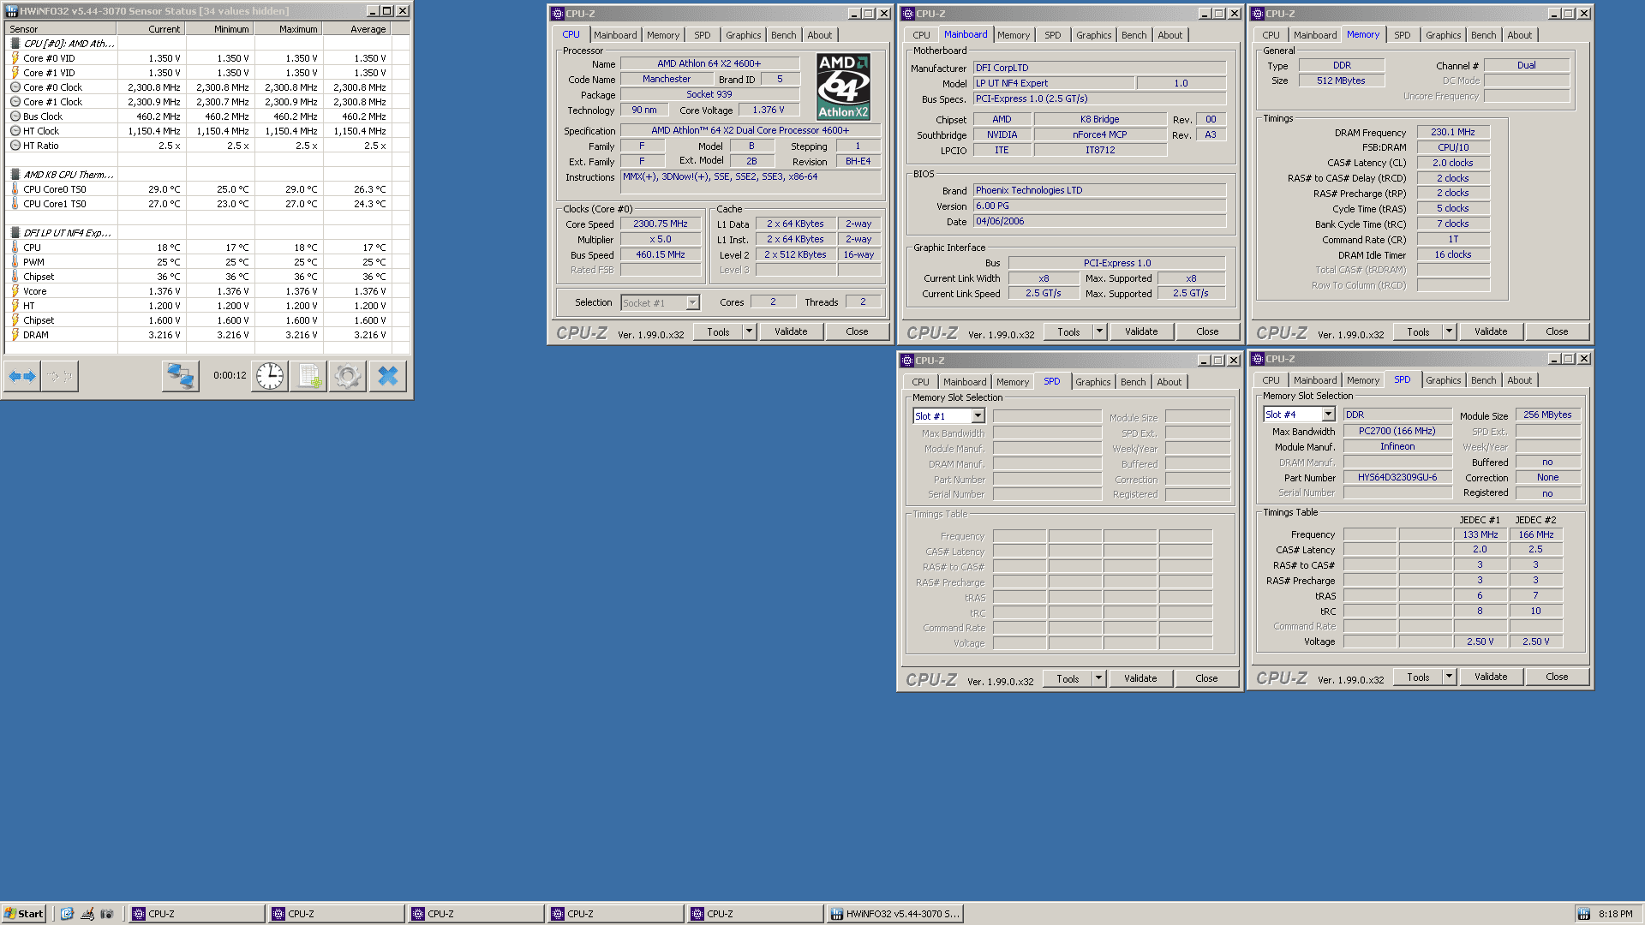Switch to CPU tab in Slot #4 SPD window
Screen dimensions: 1645x925
[x=1271, y=380]
